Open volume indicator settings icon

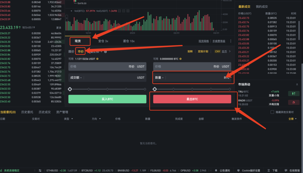click(x=124, y=11)
